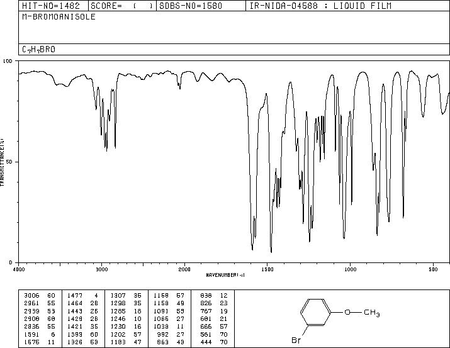
Task: Click the peak table entry 1326
Action: point(75,342)
